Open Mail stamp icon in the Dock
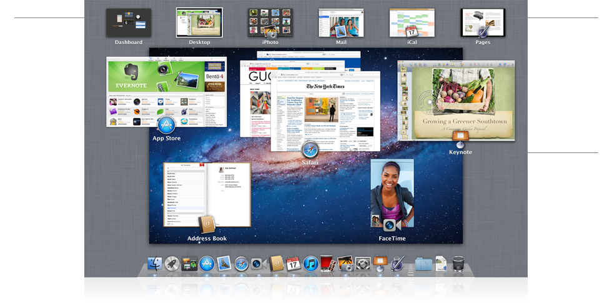Screen dimensions: 612x303 click(x=224, y=264)
